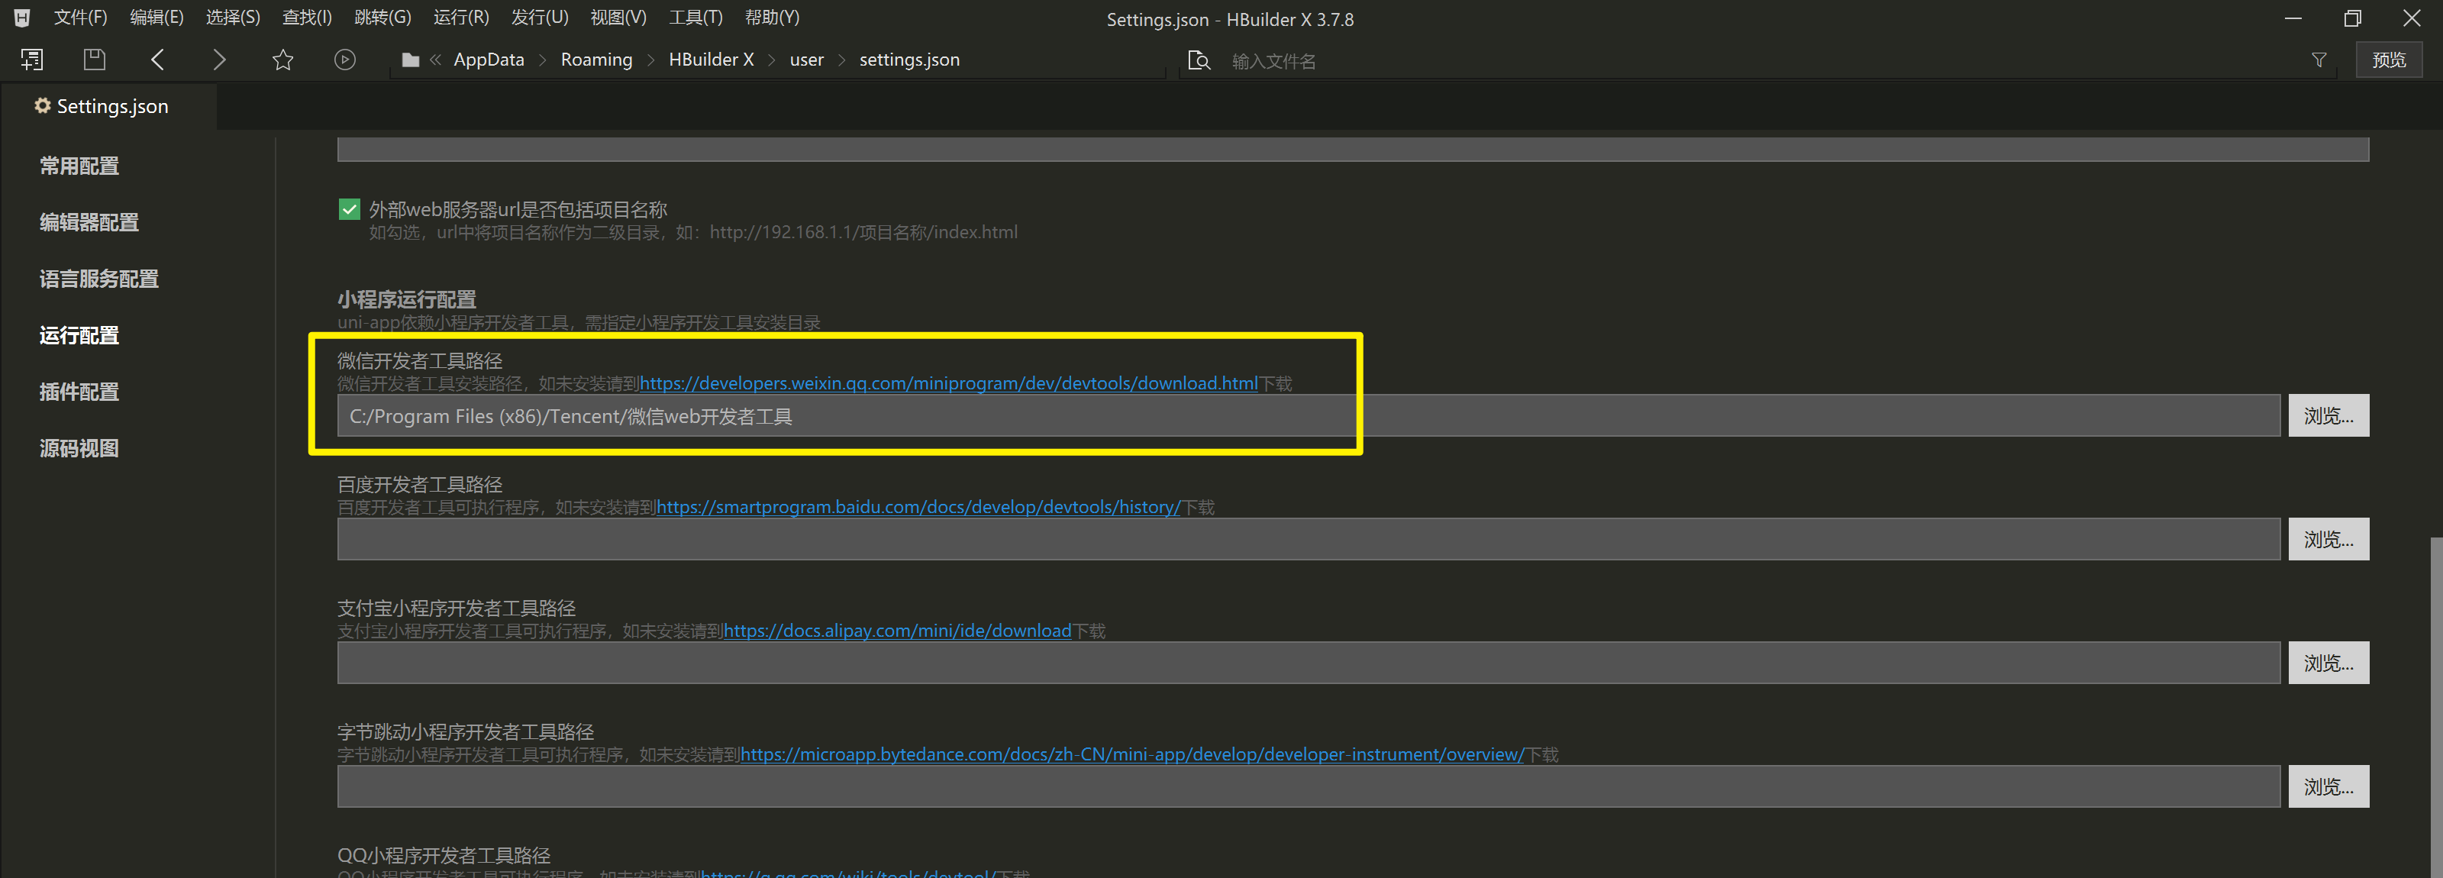
Task: Open the 查找(I) menu
Action: tap(306, 17)
